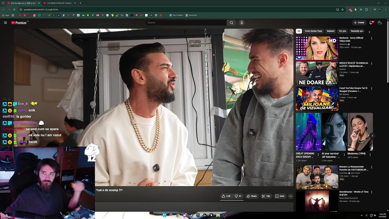The height and width of the screenshot is (219, 389).
Task: Click the address bar URL
Action: click(41, 9)
